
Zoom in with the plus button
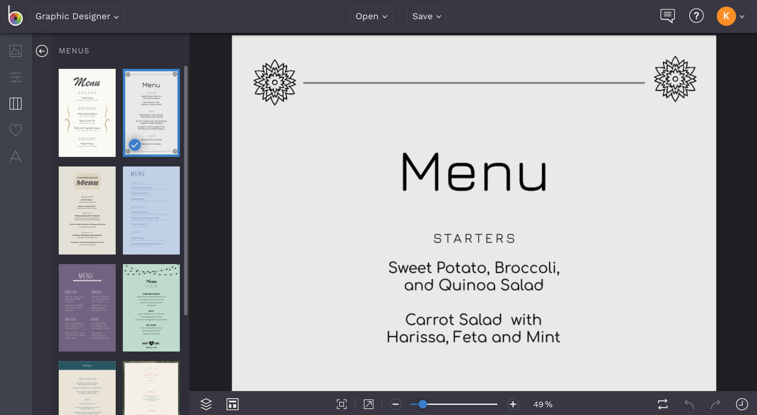(513, 405)
